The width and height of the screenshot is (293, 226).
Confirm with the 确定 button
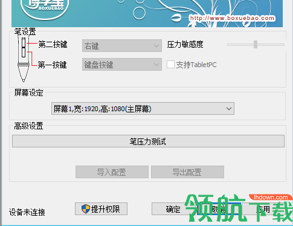(173, 209)
